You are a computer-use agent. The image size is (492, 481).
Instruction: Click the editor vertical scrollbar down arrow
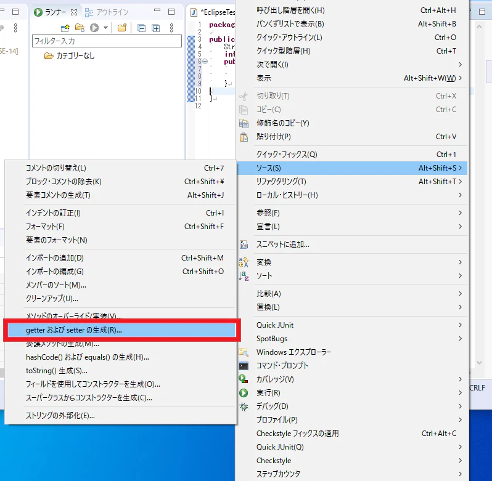point(479,363)
